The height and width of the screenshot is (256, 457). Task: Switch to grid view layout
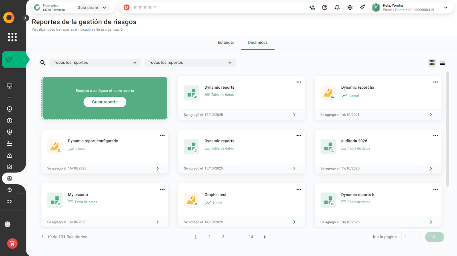[432, 63]
